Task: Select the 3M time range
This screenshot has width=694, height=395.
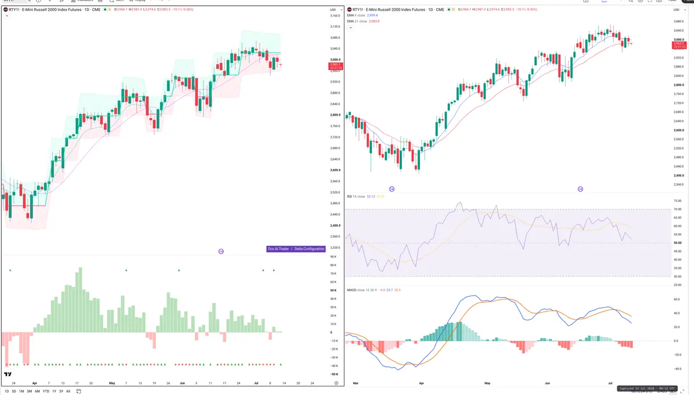Action: 29,391
